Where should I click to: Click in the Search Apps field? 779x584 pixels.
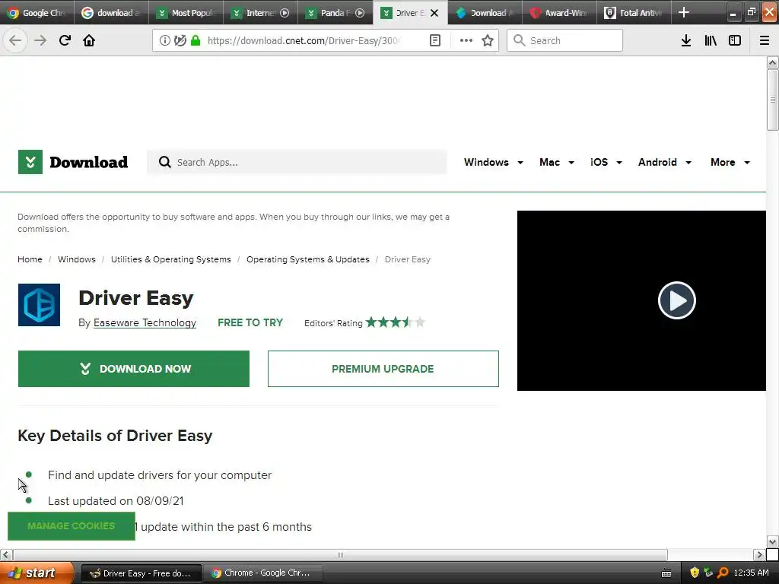point(297,162)
